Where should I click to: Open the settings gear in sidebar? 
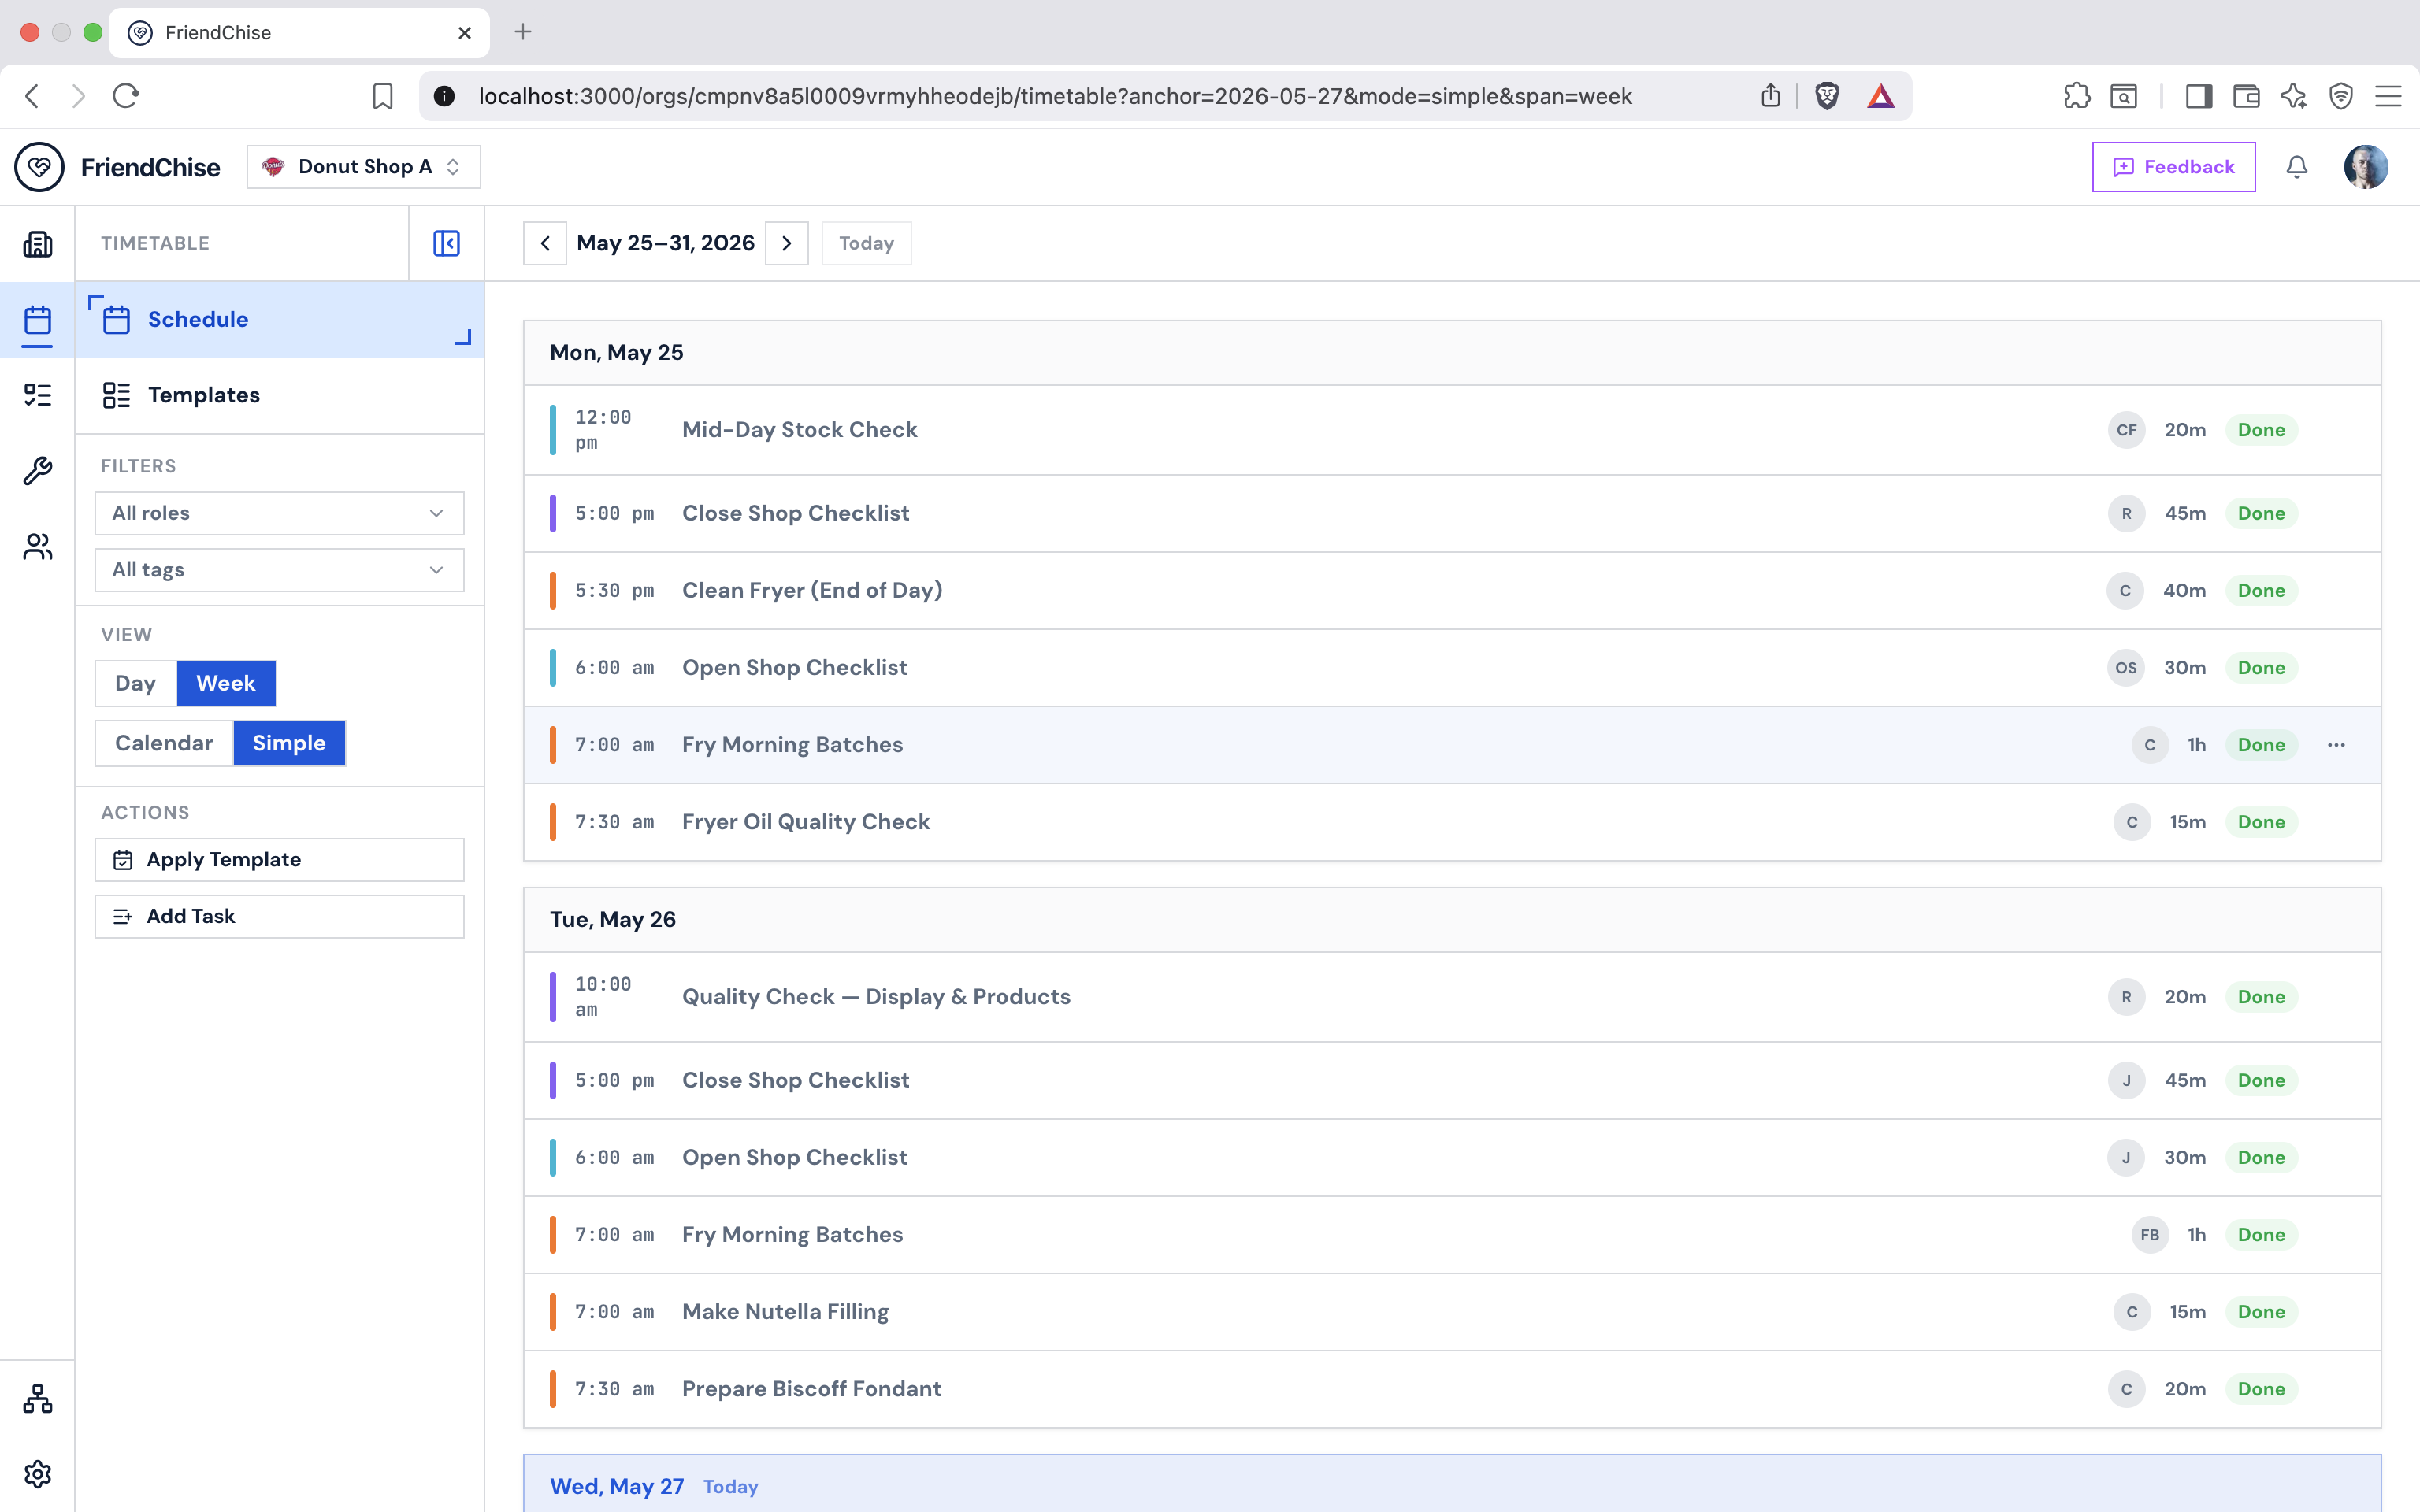coord(37,1474)
